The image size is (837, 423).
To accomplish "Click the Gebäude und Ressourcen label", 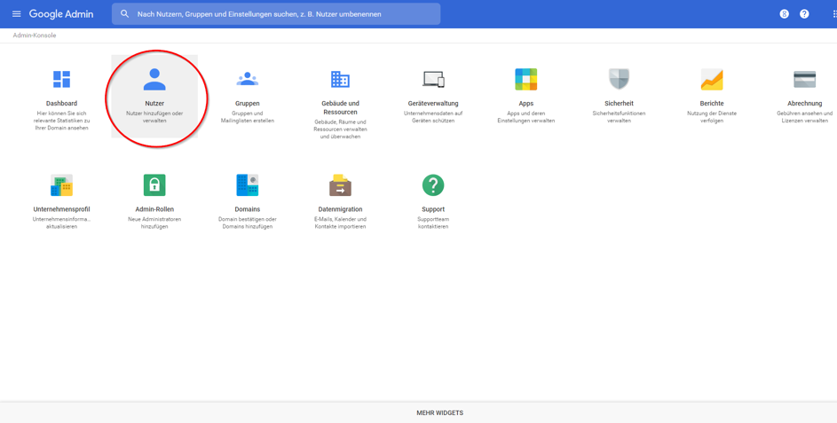I will [340, 108].
